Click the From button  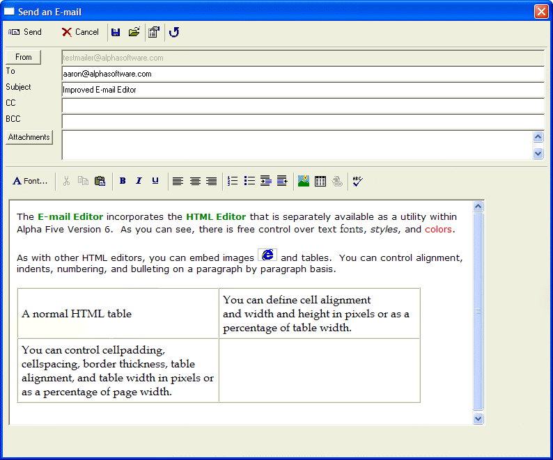[x=23, y=57]
